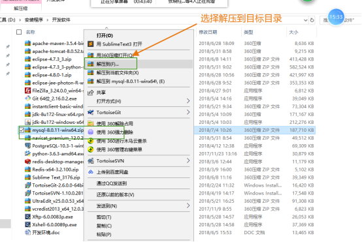Click the PostgreSQL installer icon
The image size is (362, 242).
pos(27,145)
